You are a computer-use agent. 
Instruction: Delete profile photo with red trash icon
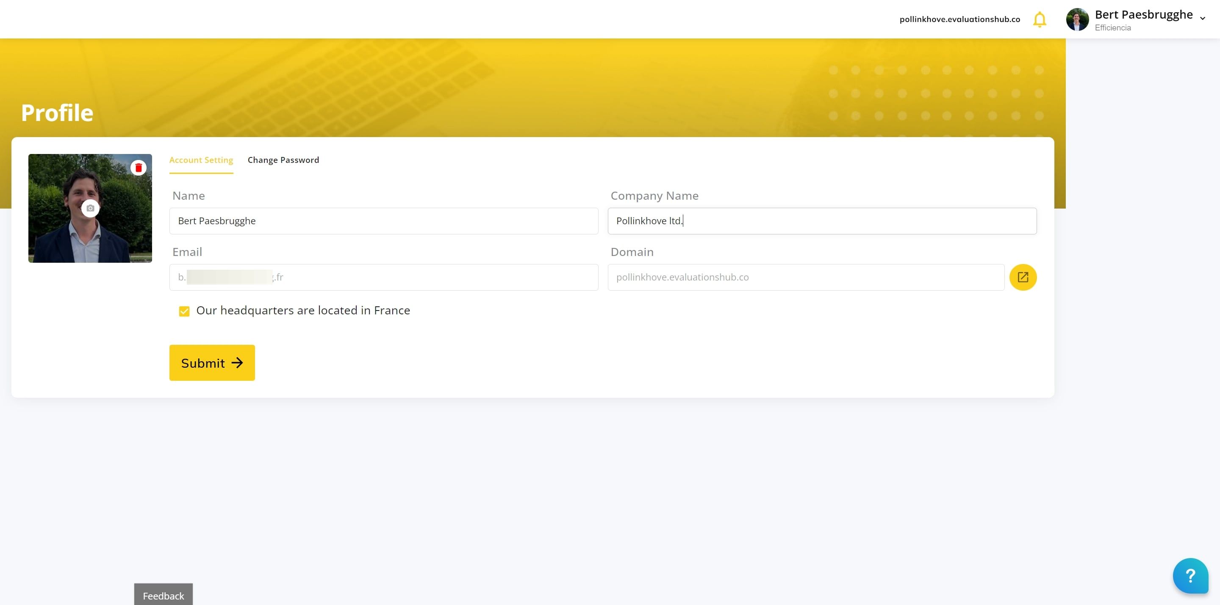[x=138, y=168]
